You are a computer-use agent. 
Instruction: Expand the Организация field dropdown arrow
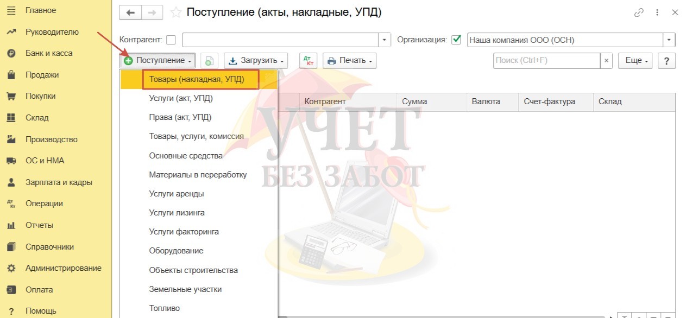669,40
